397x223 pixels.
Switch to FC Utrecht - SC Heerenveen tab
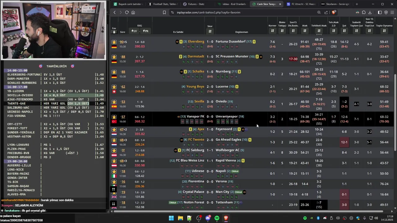click(301, 4)
